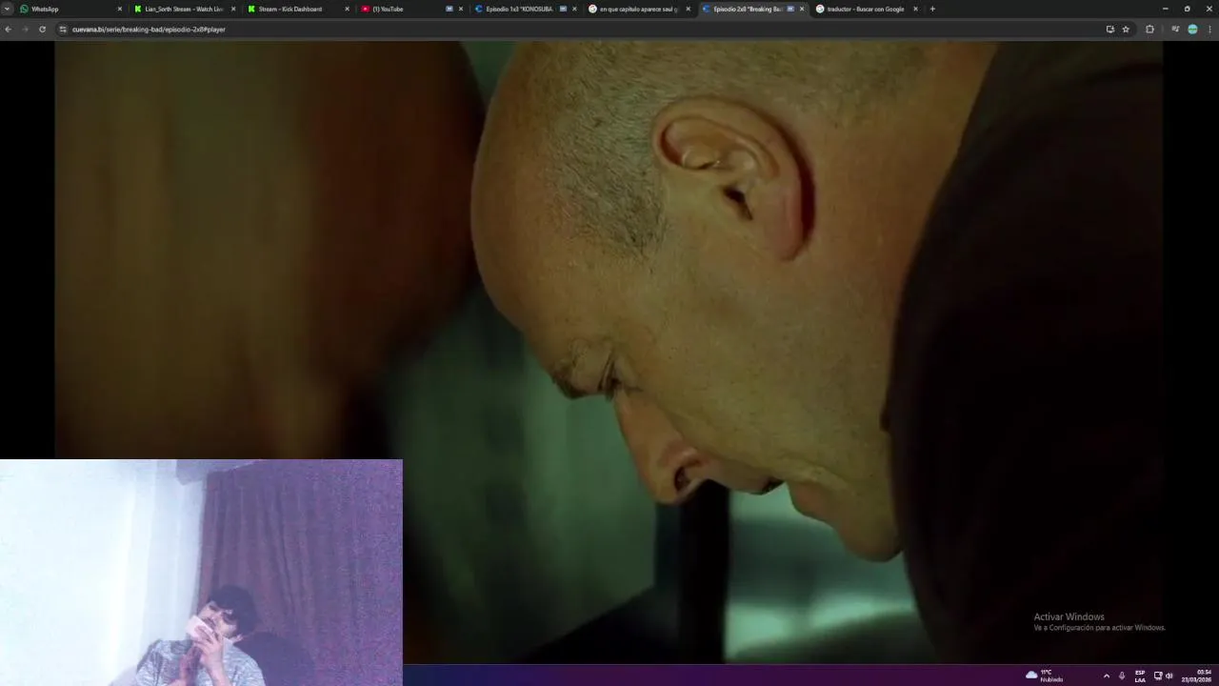Open the Chrome profile avatar
The width and height of the screenshot is (1219, 686).
(1192, 30)
